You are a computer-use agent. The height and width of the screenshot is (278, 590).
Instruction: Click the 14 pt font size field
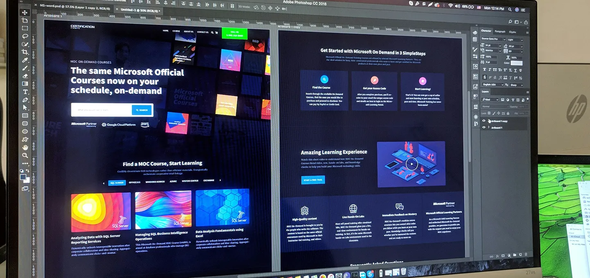point(490,45)
